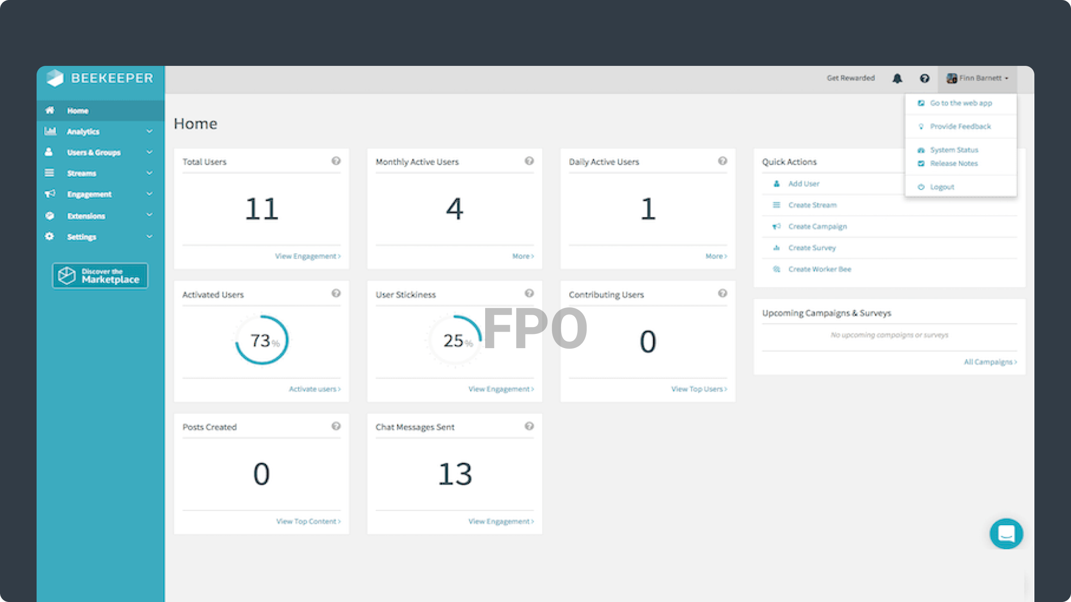The height and width of the screenshot is (602, 1071).
Task: Select Logout from the user menu
Action: (942, 187)
